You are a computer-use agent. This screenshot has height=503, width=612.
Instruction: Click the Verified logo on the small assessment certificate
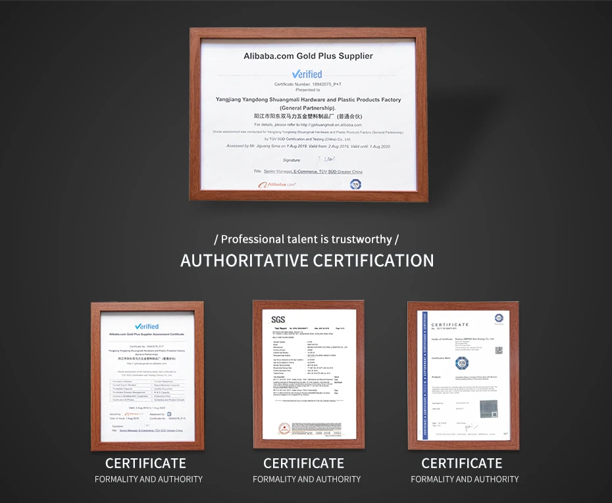pyautogui.click(x=147, y=326)
